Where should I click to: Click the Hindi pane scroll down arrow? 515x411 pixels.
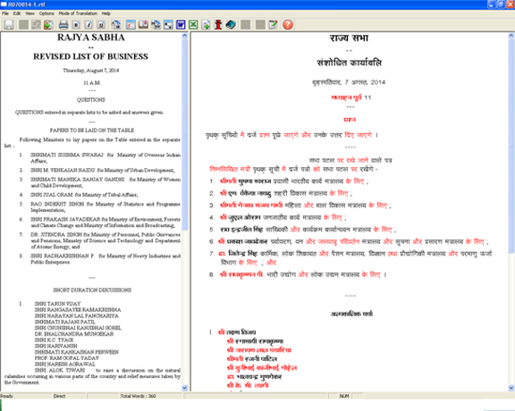(511, 388)
